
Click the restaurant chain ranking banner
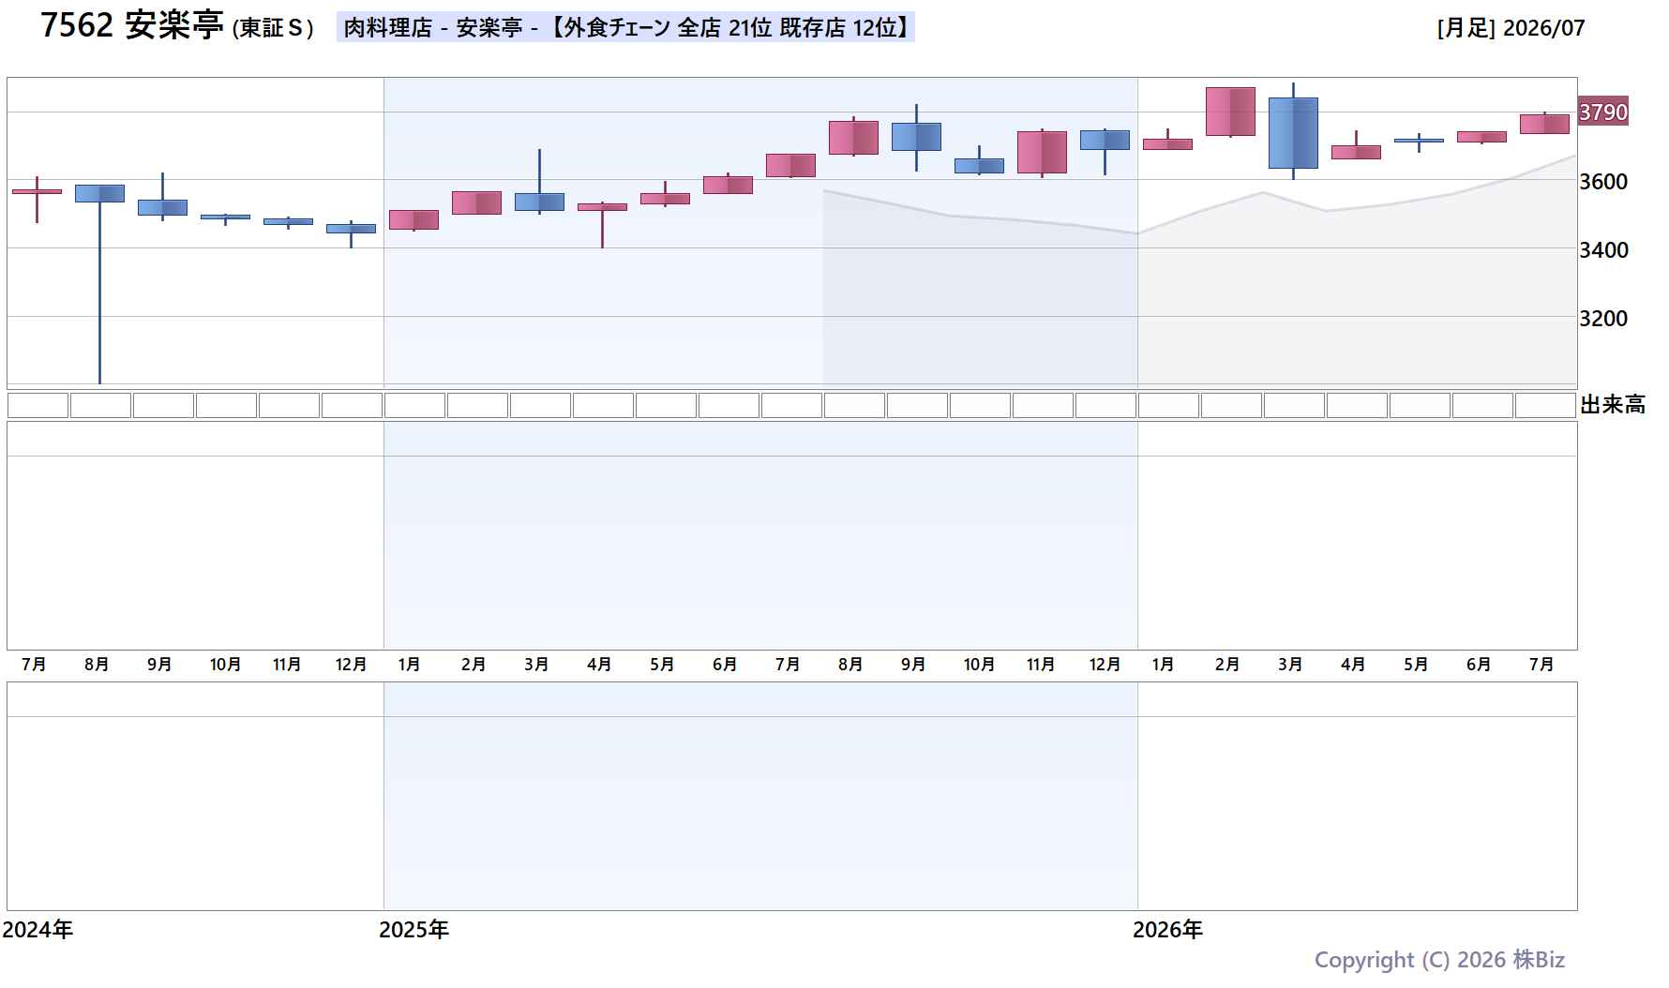point(625,27)
